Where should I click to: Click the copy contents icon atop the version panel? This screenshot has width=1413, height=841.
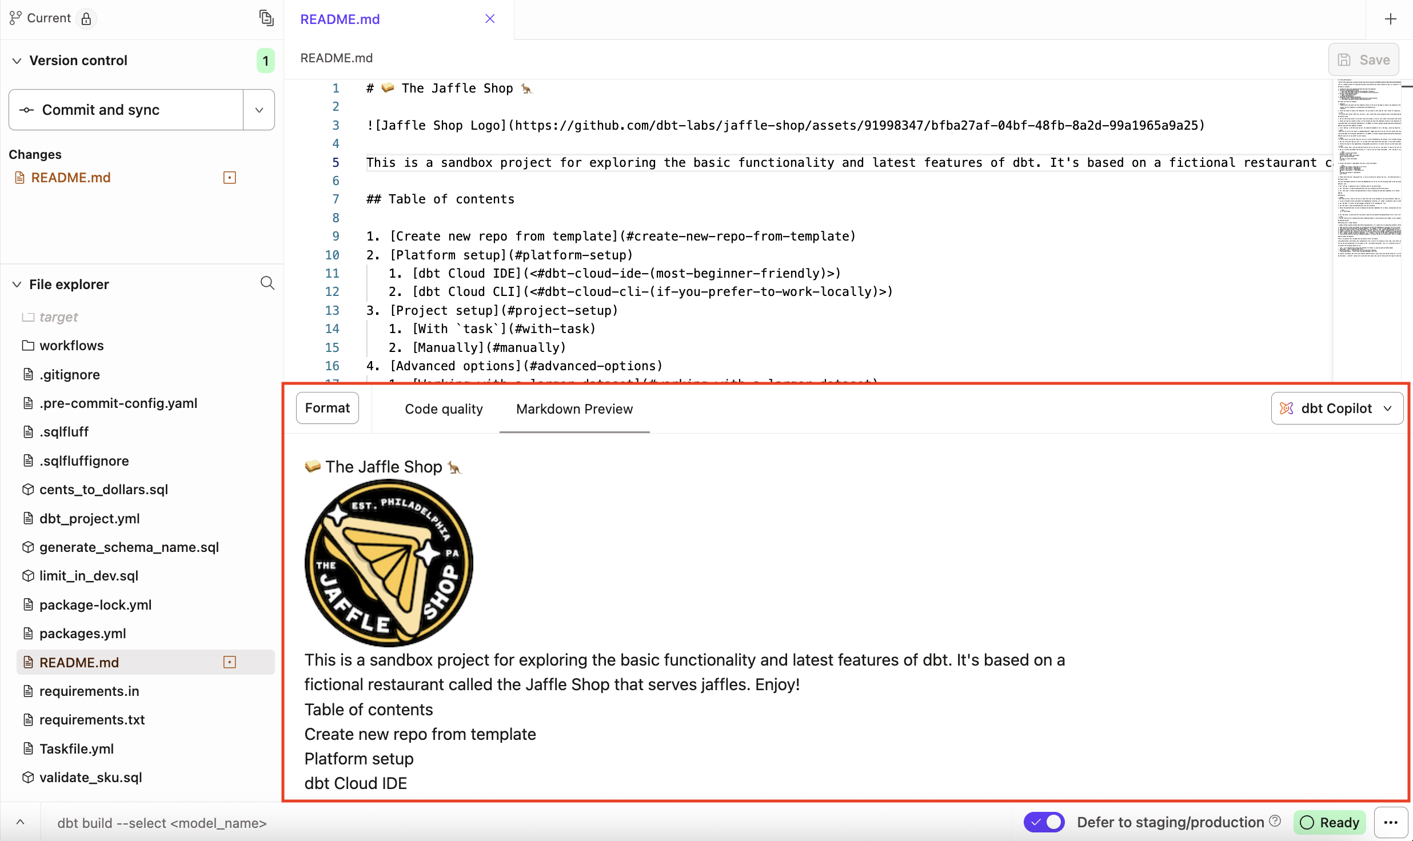tap(266, 18)
